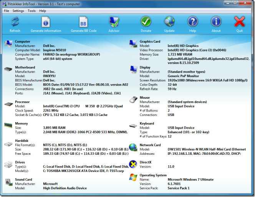Click the red Quit icon
The width and height of the screenshot is (255, 197).
coord(239,22)
